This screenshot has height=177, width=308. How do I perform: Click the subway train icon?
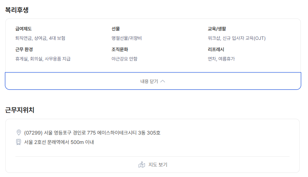[x=19, y=142]
